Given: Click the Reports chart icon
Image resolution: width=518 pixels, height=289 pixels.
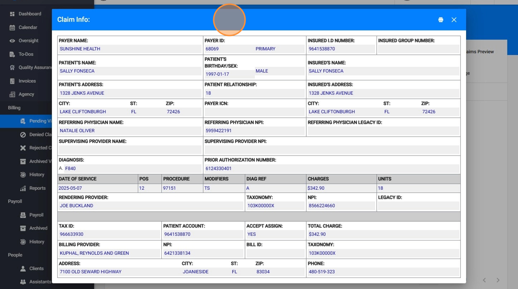Looking at the screenshot, I should 23,188.
